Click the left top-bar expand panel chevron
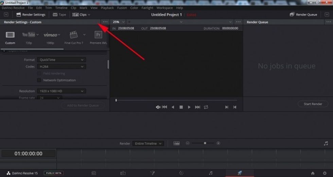The height and width of the screenshot is (177, 333). coord(6,15)
